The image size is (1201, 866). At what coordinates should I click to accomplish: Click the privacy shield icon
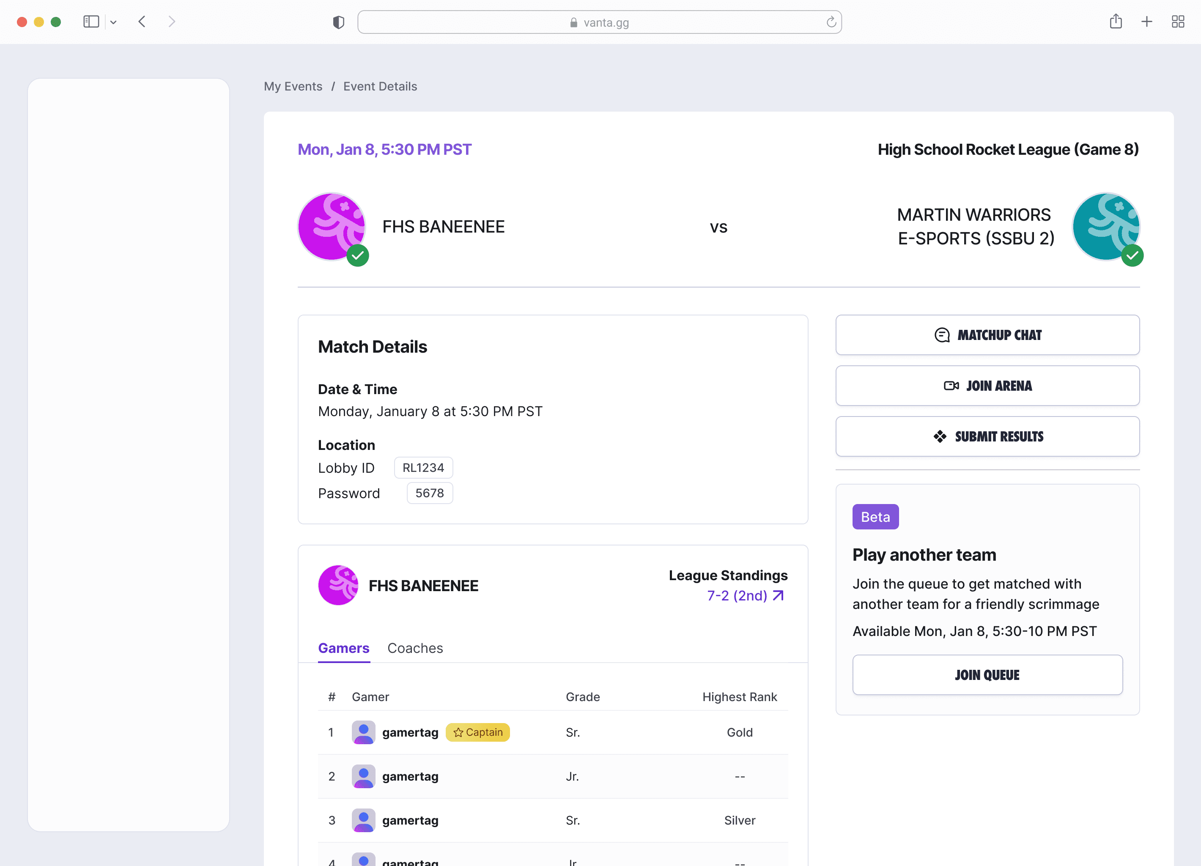click(338, 22)
